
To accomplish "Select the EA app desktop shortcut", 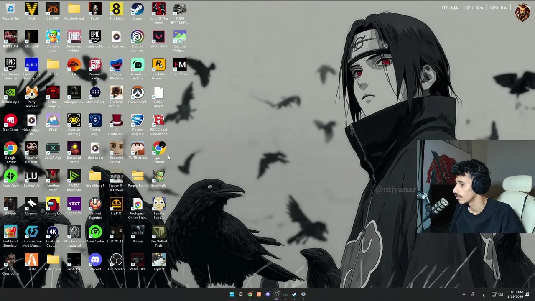I will point(74,67).
